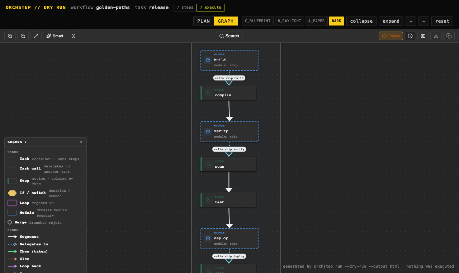Click the '7 execute' badge
The image size is (459, 273).
[x=210, y=8]
